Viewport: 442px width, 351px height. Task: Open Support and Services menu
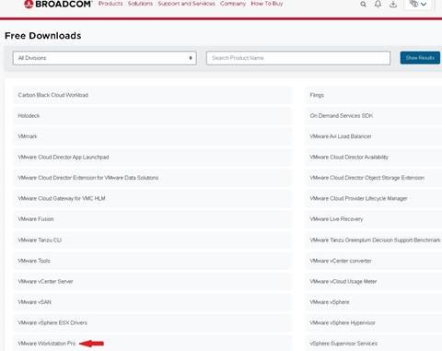tap(186, 4)
